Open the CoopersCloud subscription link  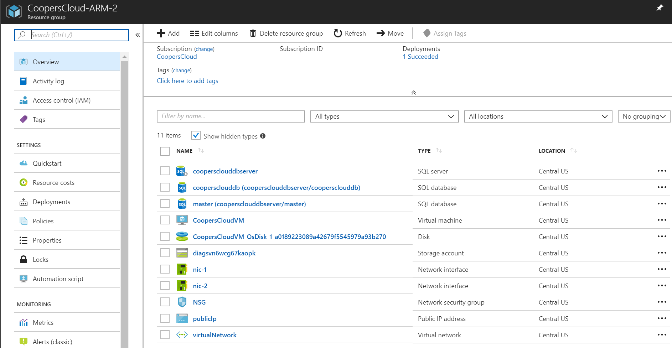pyautogui.click(x=177, y=57)
